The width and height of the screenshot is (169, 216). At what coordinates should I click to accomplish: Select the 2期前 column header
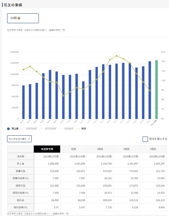(100, 149)
